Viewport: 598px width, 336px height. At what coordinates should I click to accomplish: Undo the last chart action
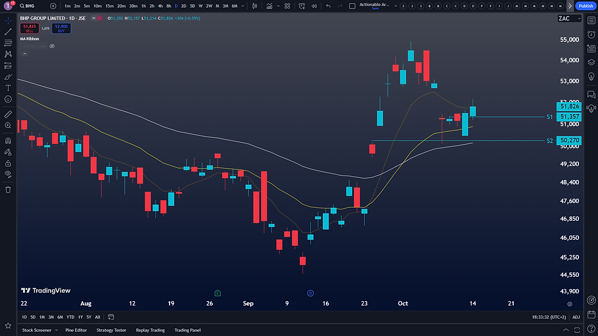tap(328, 6)
